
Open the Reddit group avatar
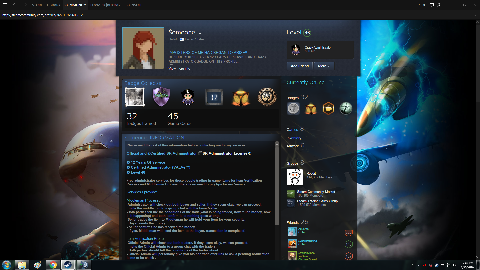294,177
